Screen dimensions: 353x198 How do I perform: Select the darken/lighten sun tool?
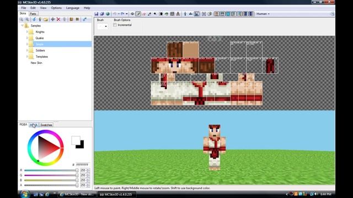tap(161, 14)
